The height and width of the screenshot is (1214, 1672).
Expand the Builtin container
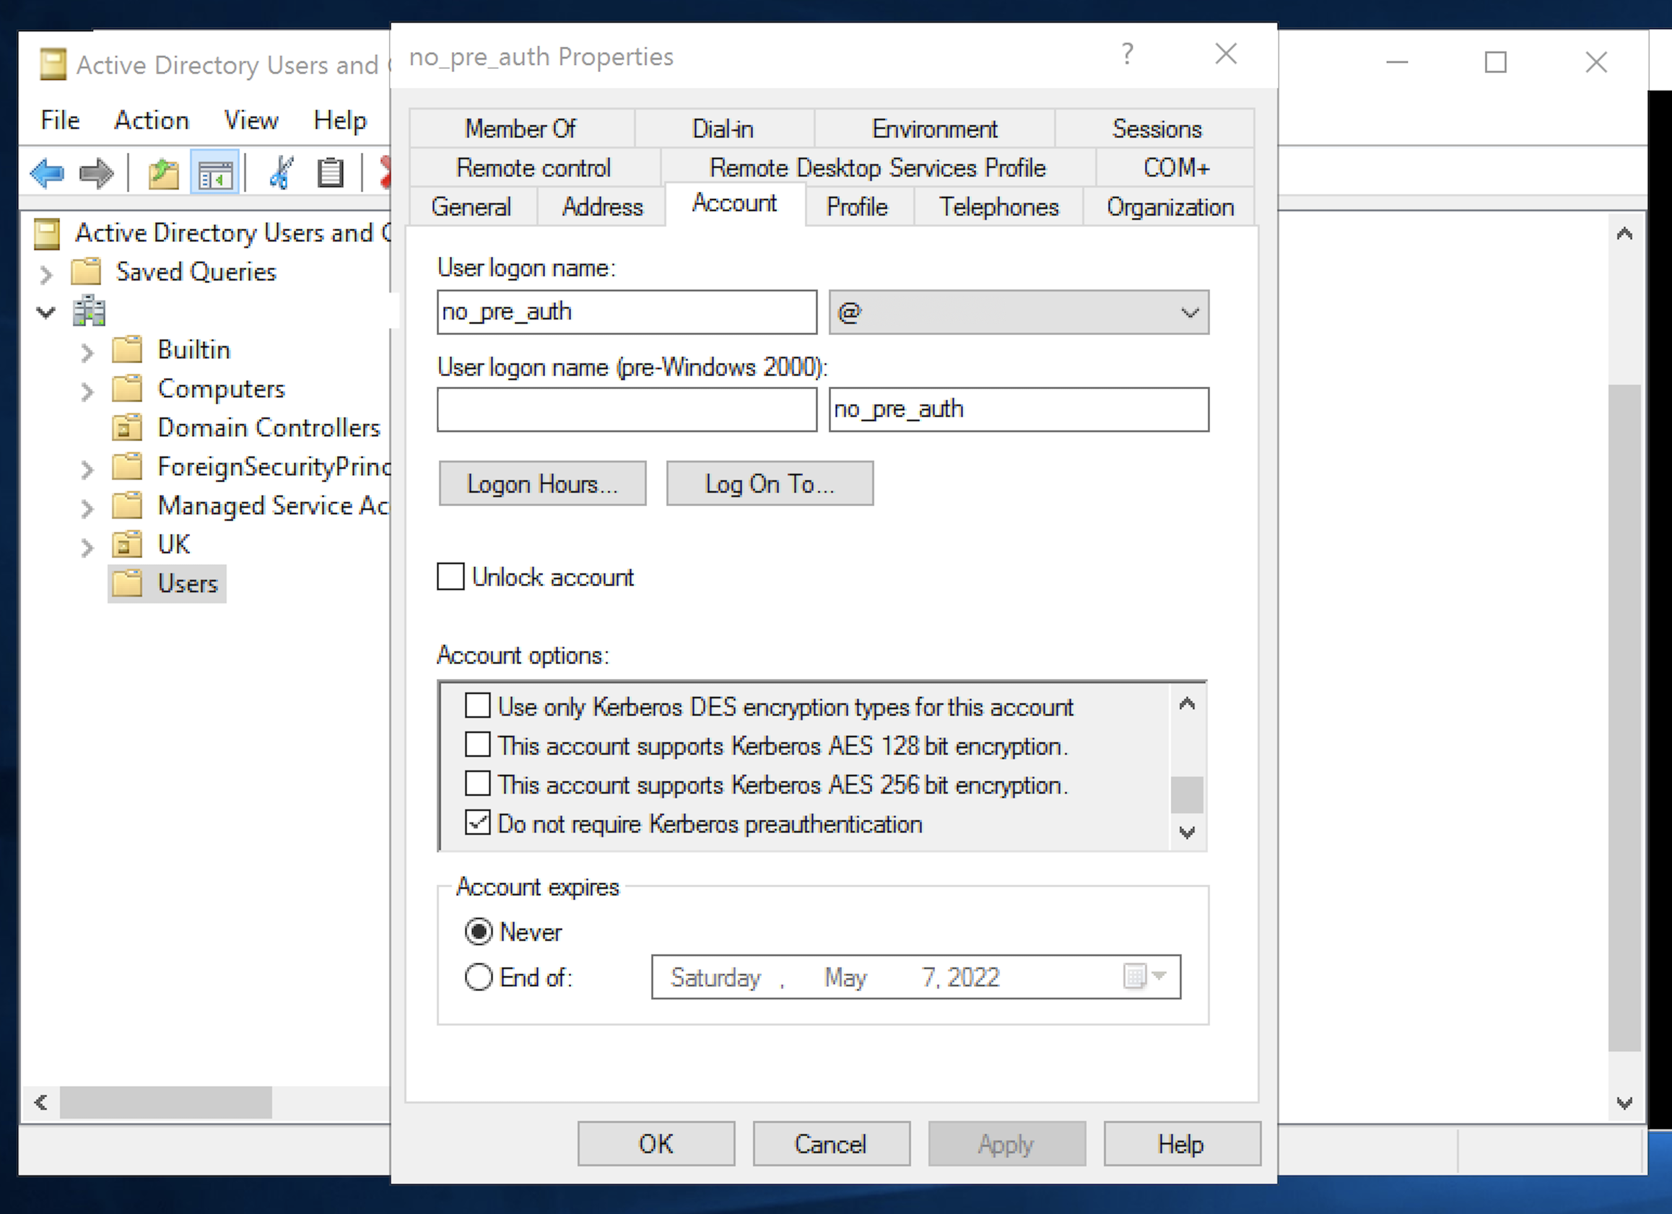[87, 352]
